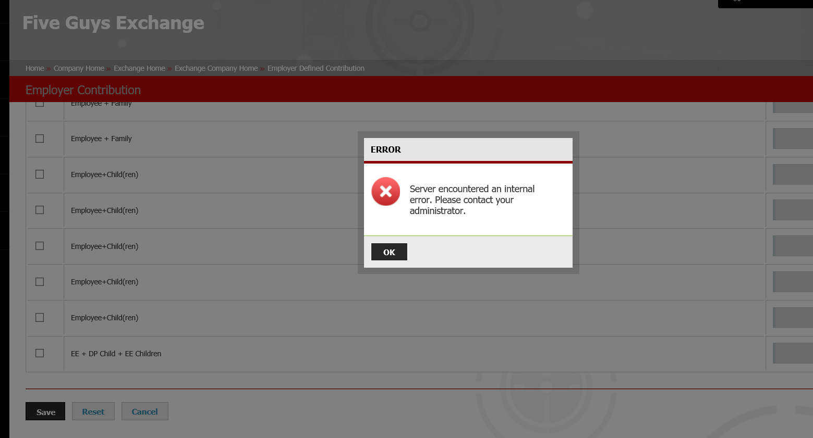Click the Employer Contribution page heading
This screenshot has width=813, height=438.
click(x=83, y=90)
